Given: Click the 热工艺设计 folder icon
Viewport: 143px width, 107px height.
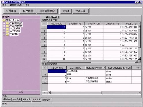Looking at the screenshot, I should [7, 31].
